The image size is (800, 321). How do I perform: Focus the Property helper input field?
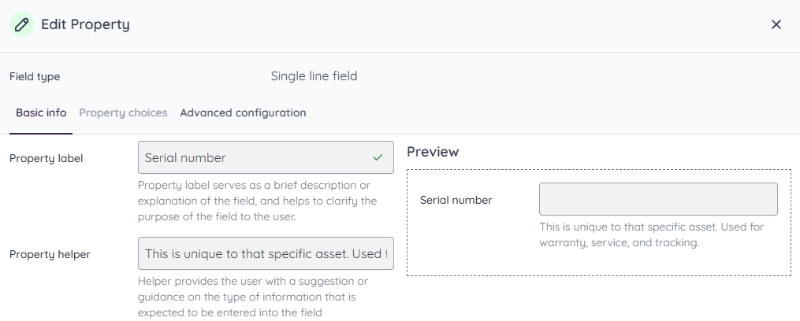[x=266, y=254]
